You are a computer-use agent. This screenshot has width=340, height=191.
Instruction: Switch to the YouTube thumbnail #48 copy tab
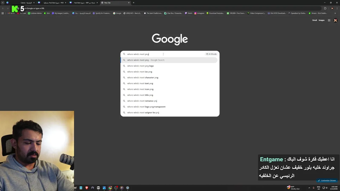(x=83, y=3)
